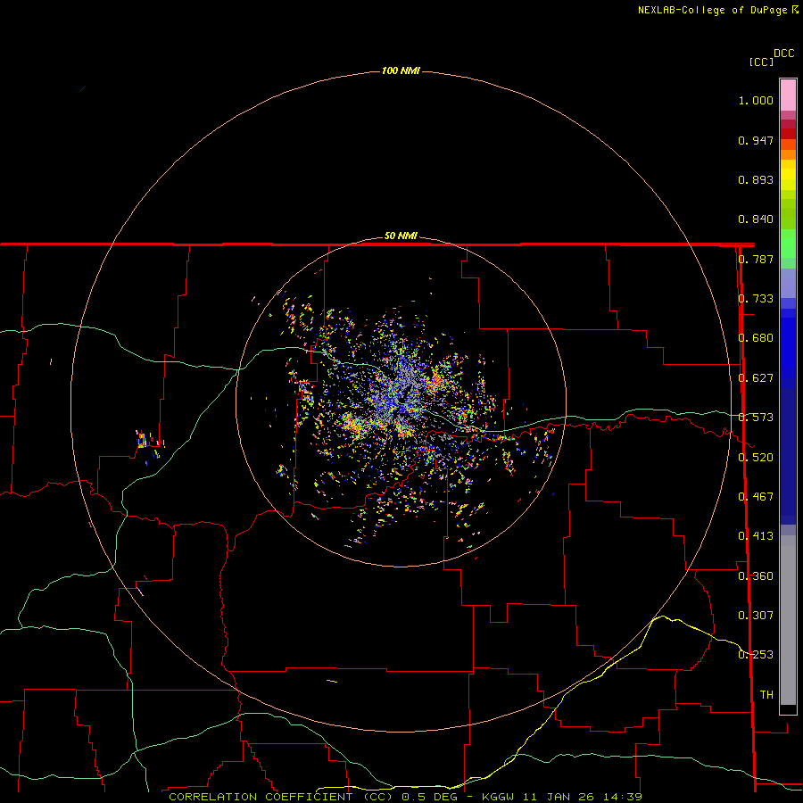
Task: Click the 0.680 color scale value
Action: point(756,338)
